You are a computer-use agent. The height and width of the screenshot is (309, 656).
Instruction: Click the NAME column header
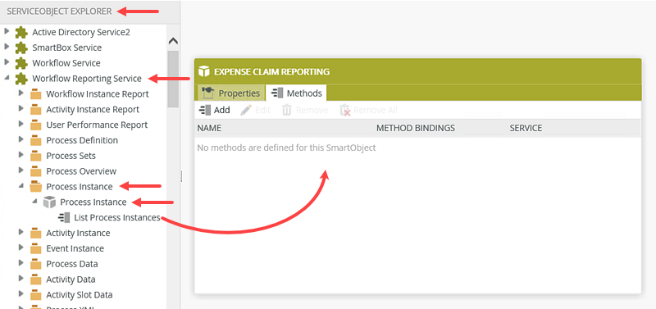209,129
